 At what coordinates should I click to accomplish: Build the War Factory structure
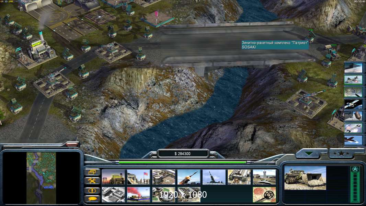(x=239, y=177)
